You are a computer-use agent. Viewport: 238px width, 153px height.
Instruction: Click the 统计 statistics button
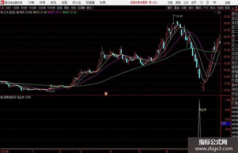pyautogui.click(x=191, y=8)
